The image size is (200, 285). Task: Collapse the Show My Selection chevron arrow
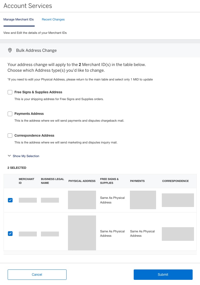9,156
